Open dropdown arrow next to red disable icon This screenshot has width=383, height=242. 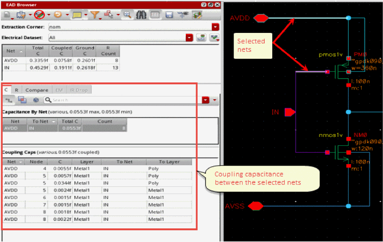(49, 15)
